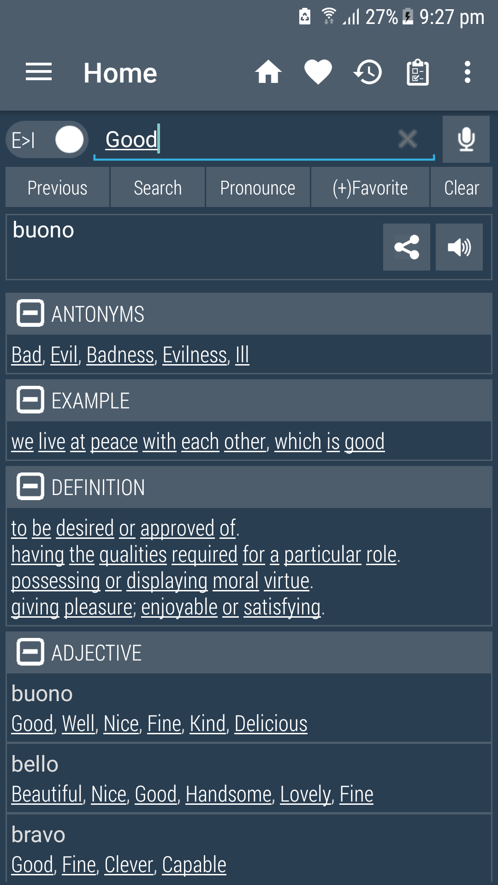Collapse the ADJECTIVE section

click(30, 652)
